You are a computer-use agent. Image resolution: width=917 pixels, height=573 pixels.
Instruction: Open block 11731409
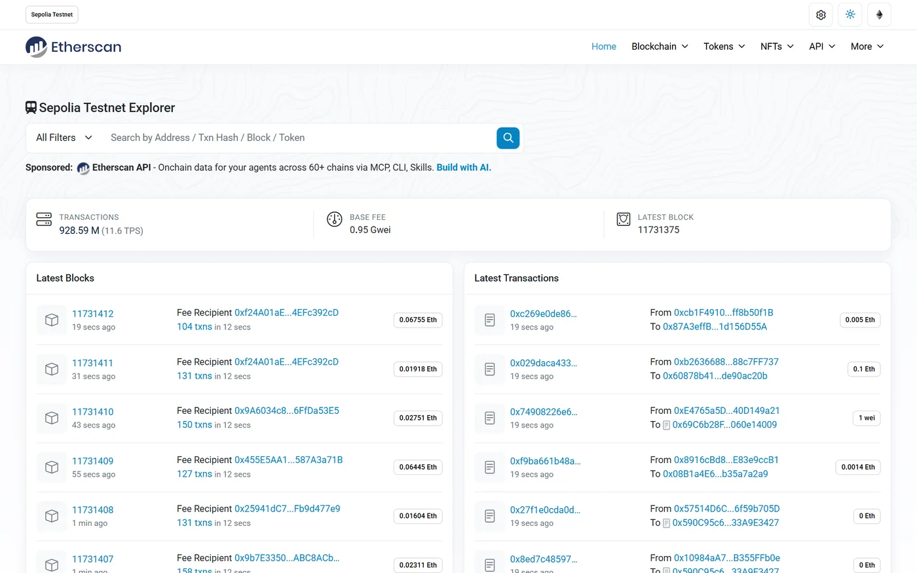(x=93, y=461)
